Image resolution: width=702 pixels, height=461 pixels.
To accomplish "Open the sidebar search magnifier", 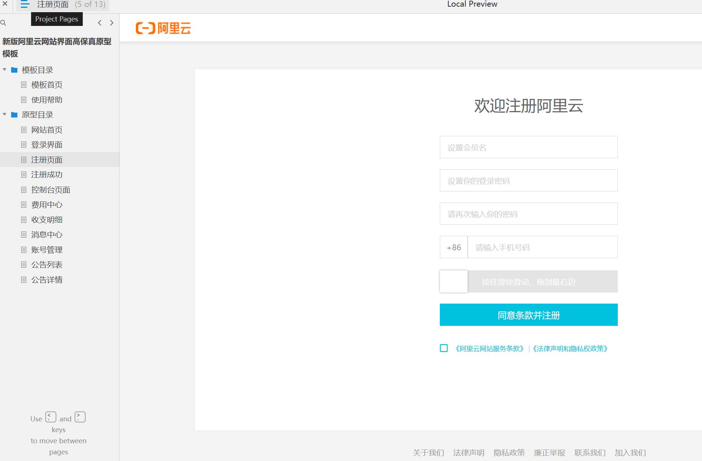I will coord(3,23).
